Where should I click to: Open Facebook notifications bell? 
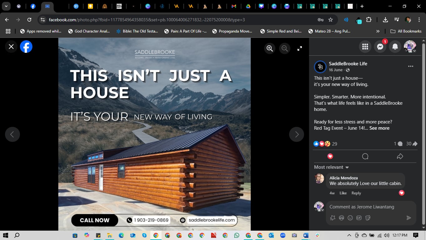coord(395,47)
